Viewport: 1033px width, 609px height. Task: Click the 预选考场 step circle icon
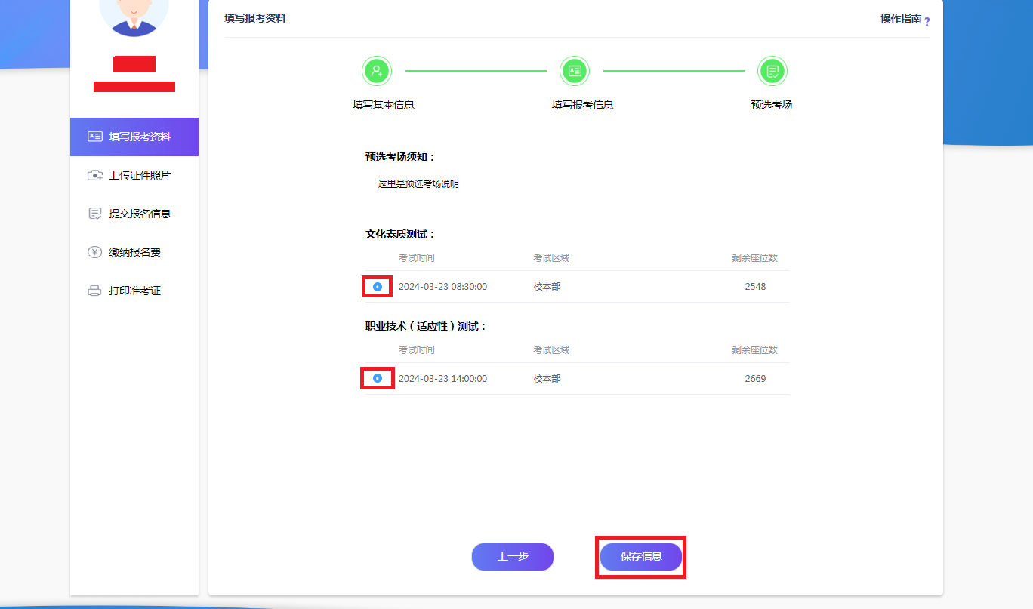[772, 72]
